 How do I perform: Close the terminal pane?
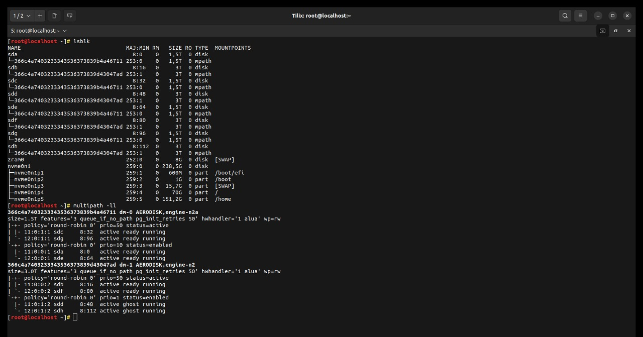[629, 31]
